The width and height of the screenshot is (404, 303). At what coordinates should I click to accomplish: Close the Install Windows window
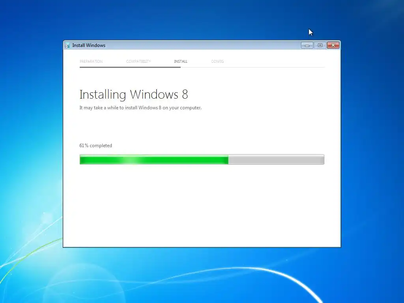point(333,45)
